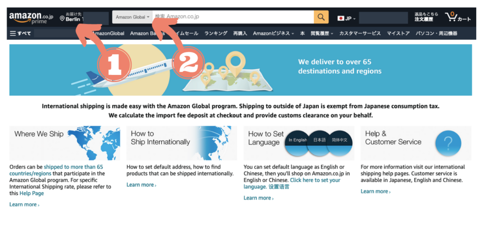Click the 'shipped to more than 65 countries/regions' link
The height and width of the screenshot is (251, 480).
(56, 170)
